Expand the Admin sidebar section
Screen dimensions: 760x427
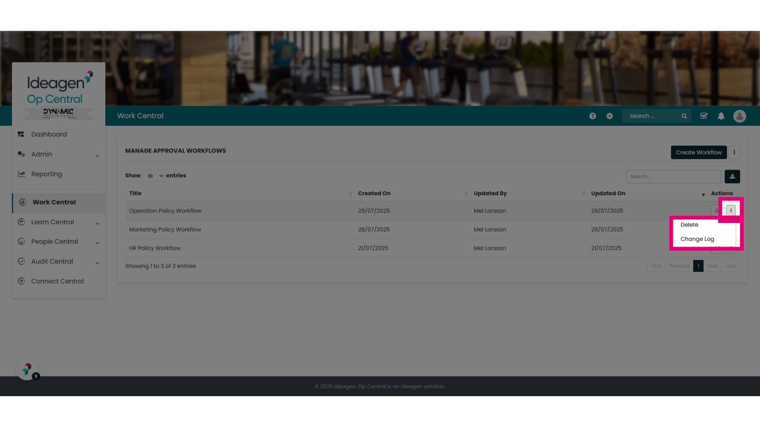(59, 154)
